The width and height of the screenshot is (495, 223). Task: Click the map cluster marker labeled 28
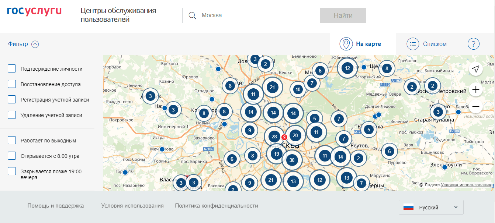274,137
